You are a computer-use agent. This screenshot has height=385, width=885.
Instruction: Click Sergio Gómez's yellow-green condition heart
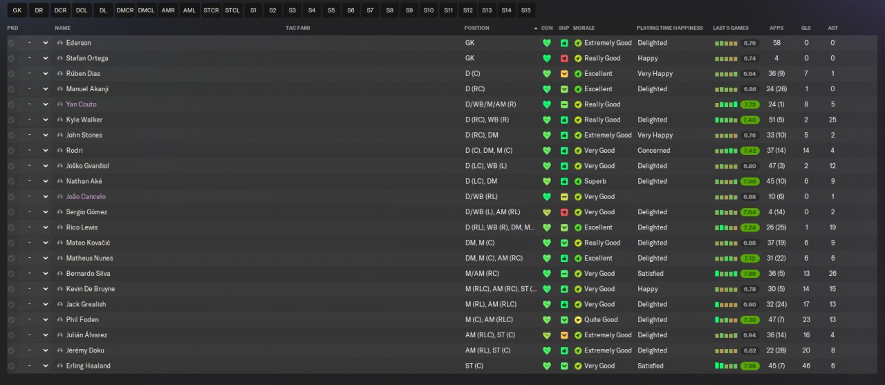(547, 212)
